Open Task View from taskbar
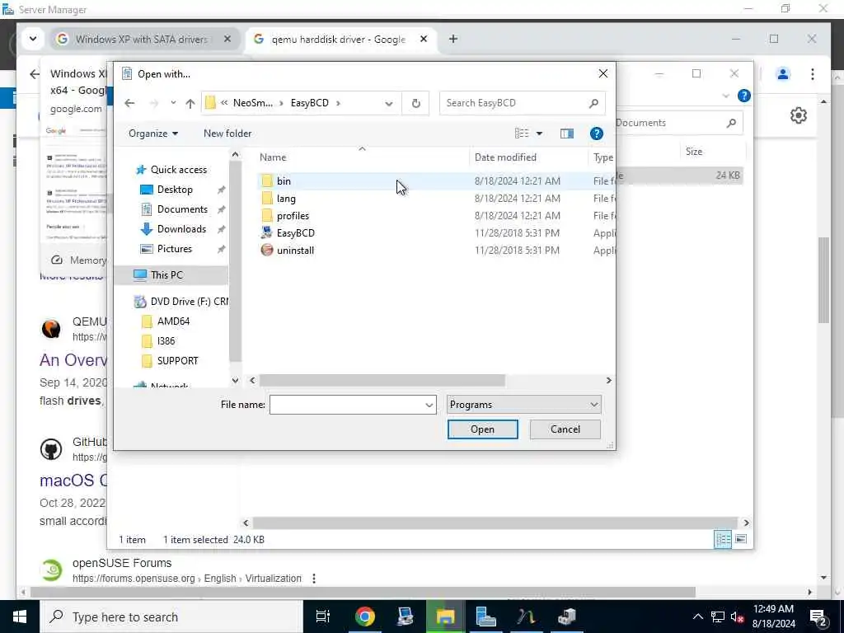 pos(323,617)
